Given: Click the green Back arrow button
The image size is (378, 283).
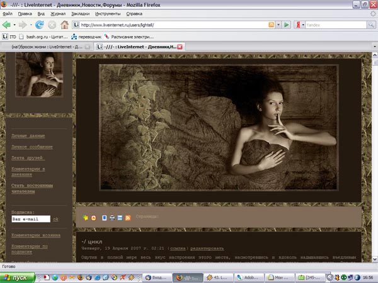Looking at the screenshot, I should (x=6, y=25).
